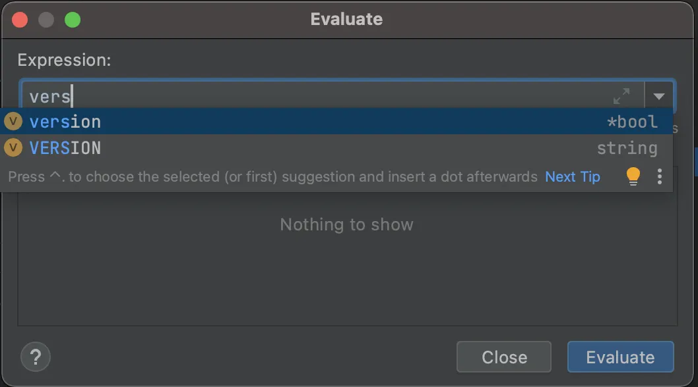Select the lowercase "version" completion suggestion
The height and width of the screenshot is (387, 698).
click(65, 122)
